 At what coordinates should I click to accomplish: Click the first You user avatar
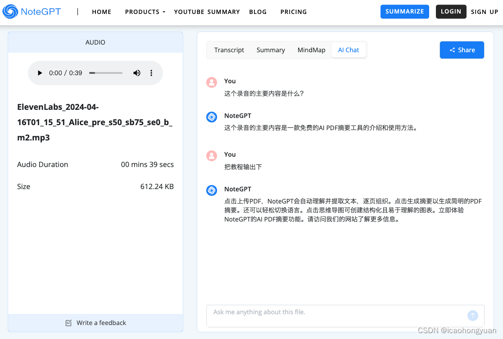[212, 82]
